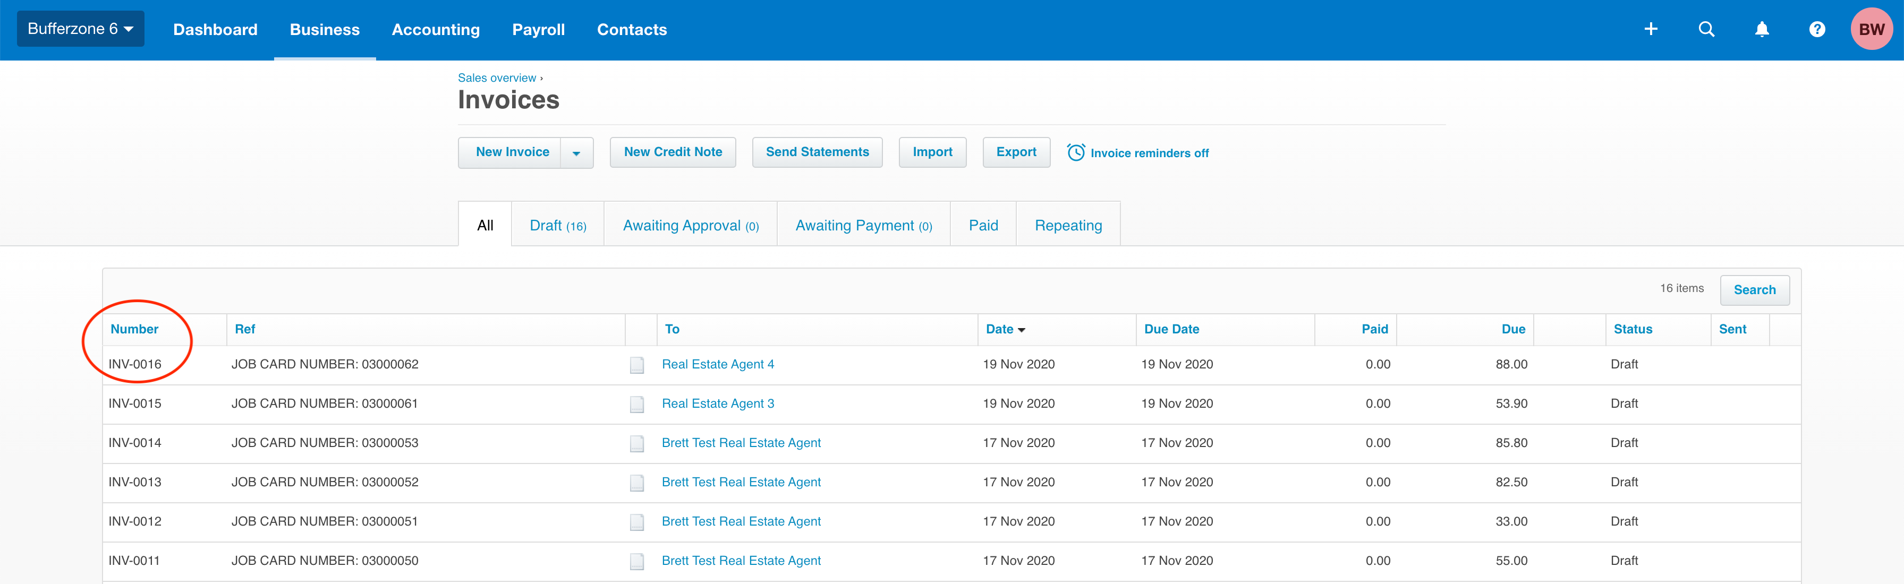Go to Dashboard menu
1904x584 pixels.
point(215,30)
